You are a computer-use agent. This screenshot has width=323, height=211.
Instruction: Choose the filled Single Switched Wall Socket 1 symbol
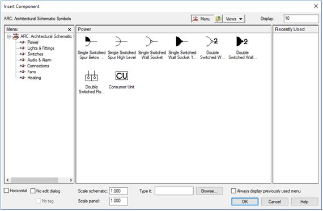pyautogui.click(x=182, y=41)
